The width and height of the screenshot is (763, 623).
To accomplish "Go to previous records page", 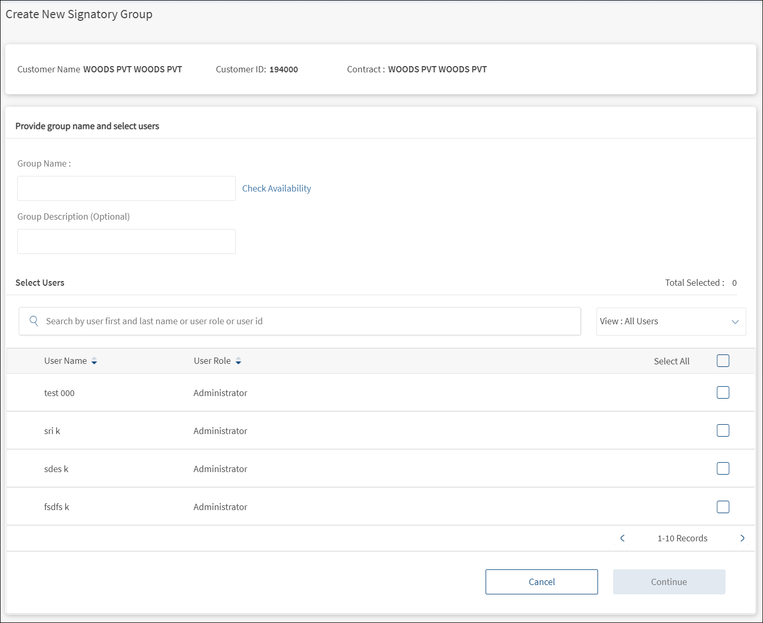I will pyautogui.click(x=622, y=538).
